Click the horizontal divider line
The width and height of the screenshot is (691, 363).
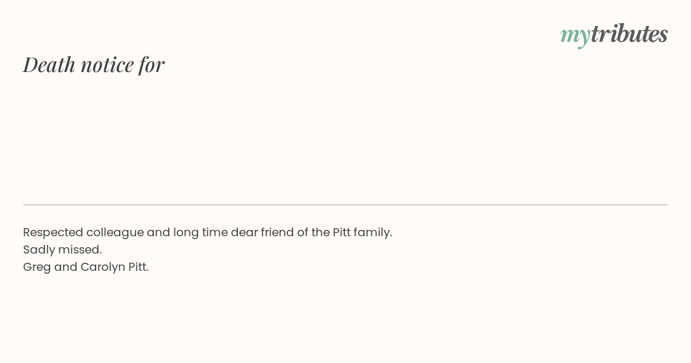[x=345, y=205]
